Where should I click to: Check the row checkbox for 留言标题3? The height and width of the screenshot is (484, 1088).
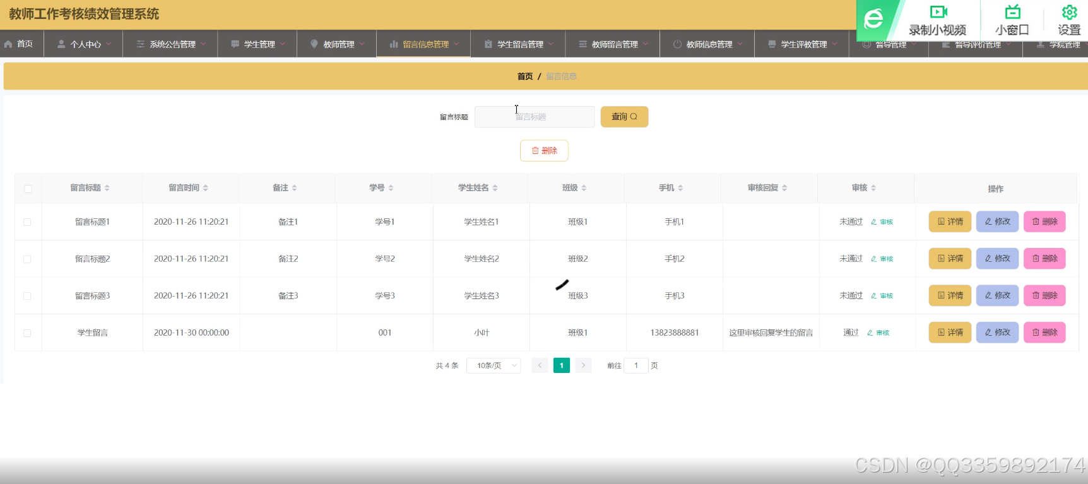[27, 296]
